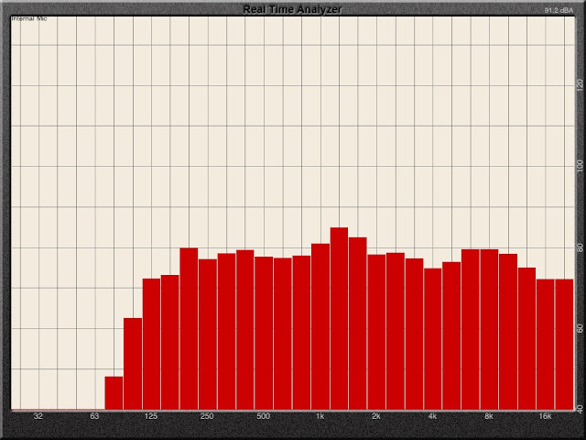Image resolution: width=586 pixels, height=440 pixels.
Task: Click the 120 dB scale label
Action: coord(580,85)
